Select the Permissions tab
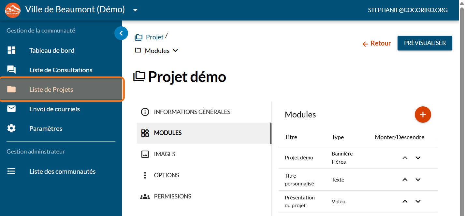 coord(172,196)
